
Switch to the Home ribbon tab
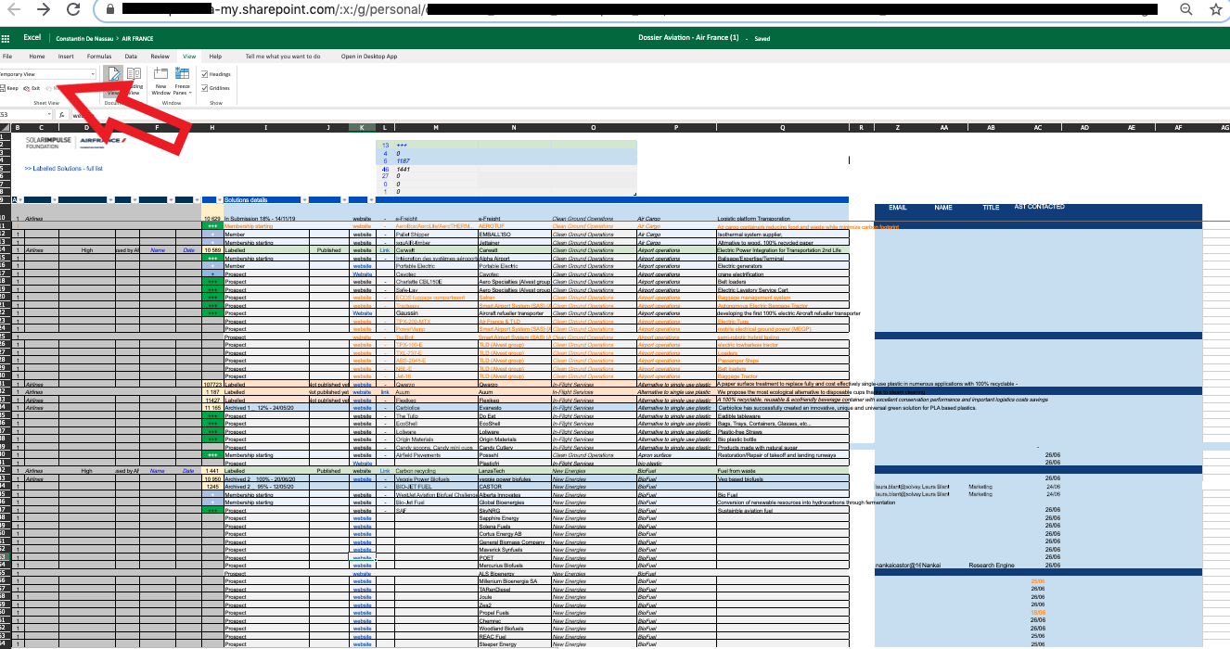[36, 57]
